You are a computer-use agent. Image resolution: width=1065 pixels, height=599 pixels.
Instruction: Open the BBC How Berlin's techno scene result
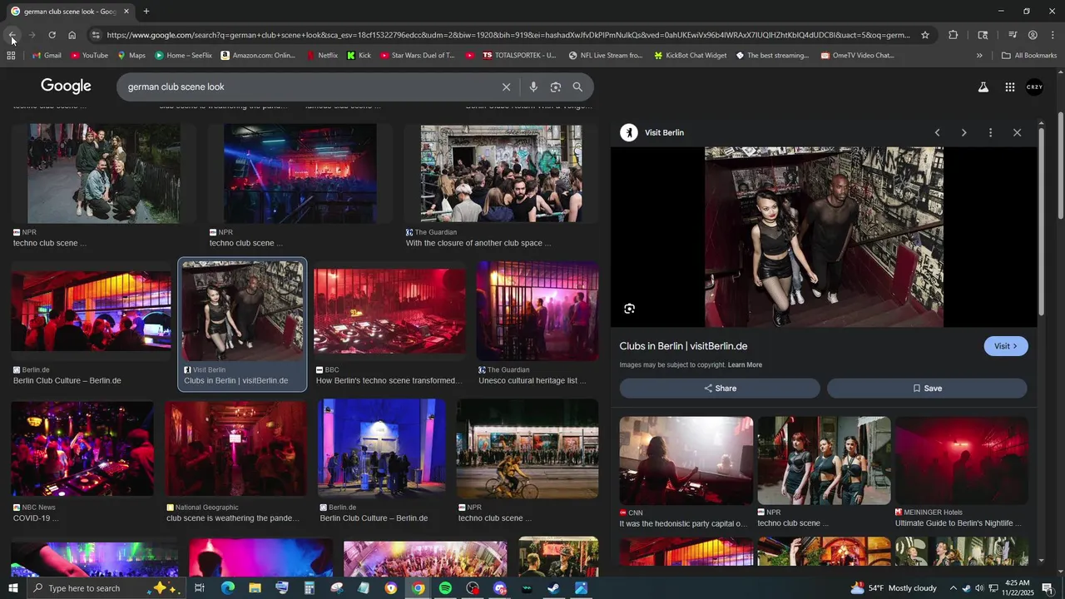click(389, 310)
